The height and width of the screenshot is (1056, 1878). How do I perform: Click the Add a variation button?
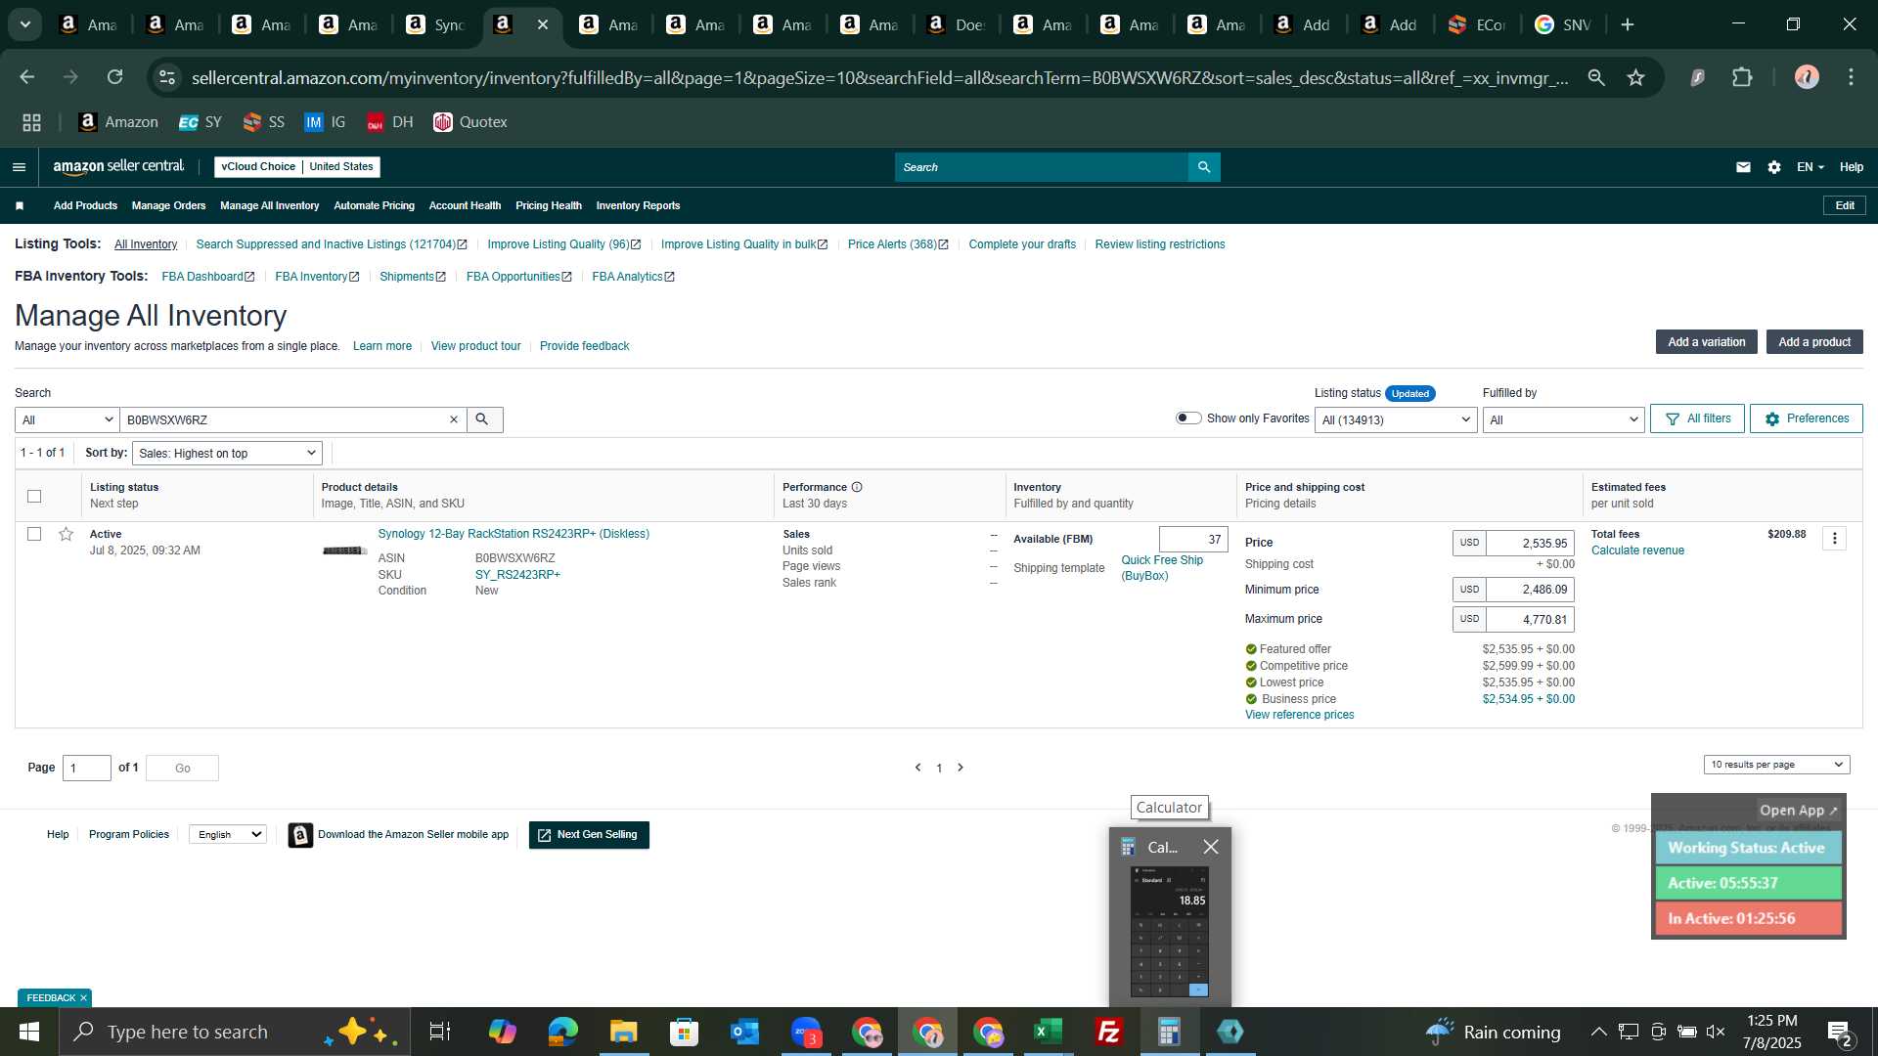(x=1706, y=342)
